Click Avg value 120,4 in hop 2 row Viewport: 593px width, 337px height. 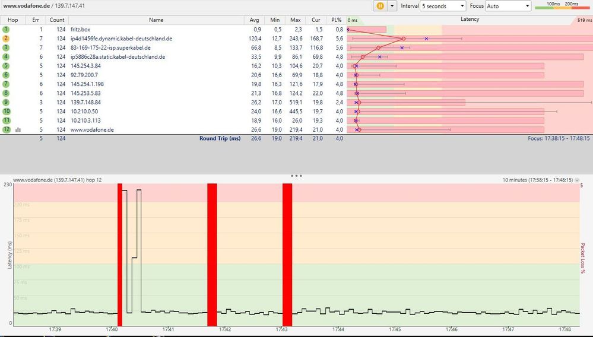(255, 39)
